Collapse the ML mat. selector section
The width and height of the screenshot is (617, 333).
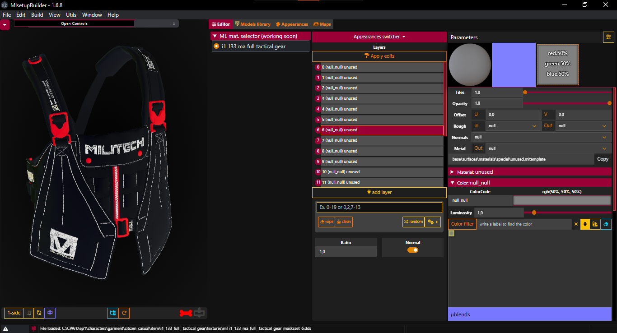coord(261,36)
